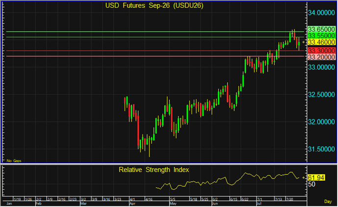Viewport: 338px width, 207px height.
Task: Click the USD Futures Sep-26 (USDU26) chart title
Action: 154,5
